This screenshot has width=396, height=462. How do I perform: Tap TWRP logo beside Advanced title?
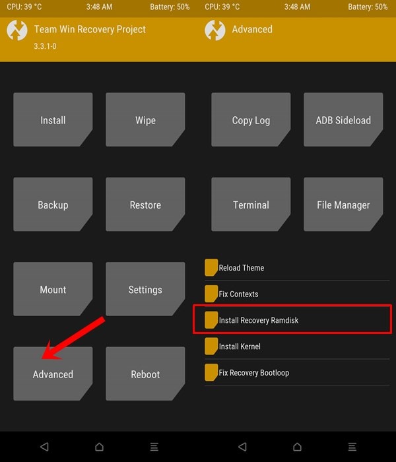pos(215,30)
